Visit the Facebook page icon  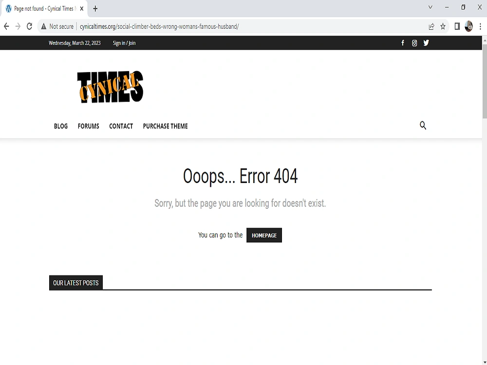(x=403, y=43)
